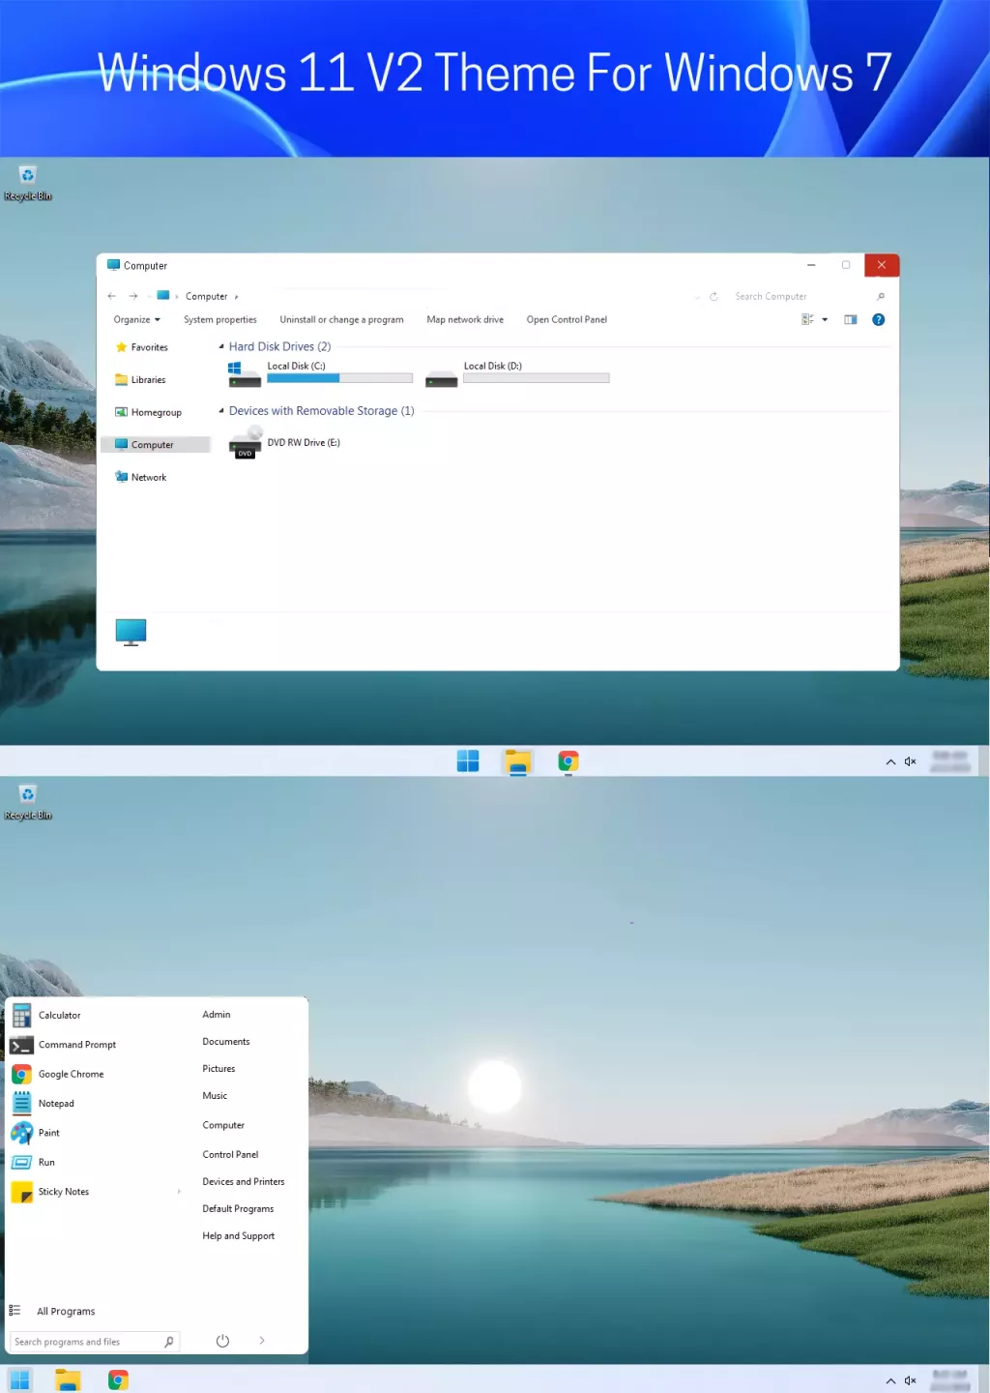Open Control Panel in Start menu
The width and height of the screenshot is (990, 1393).
pos(230,1155)
